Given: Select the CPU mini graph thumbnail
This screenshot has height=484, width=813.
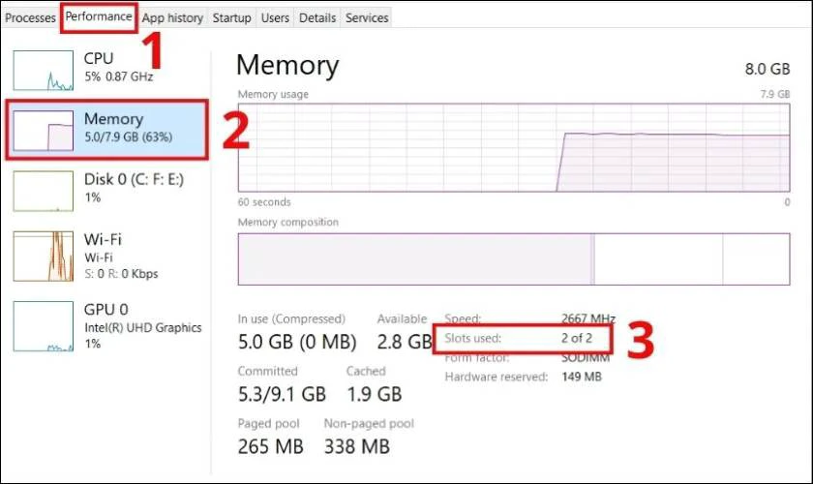Looking at the screenshot, I should tap(44, 69).
